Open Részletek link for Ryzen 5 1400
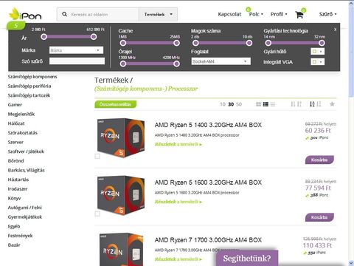The image size is (354, 266). coord(178,144)
